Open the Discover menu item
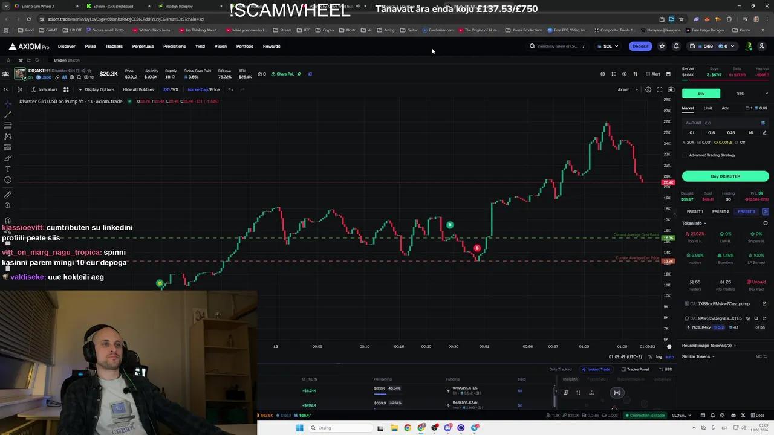The image size is (774, 435). [67, 46]
